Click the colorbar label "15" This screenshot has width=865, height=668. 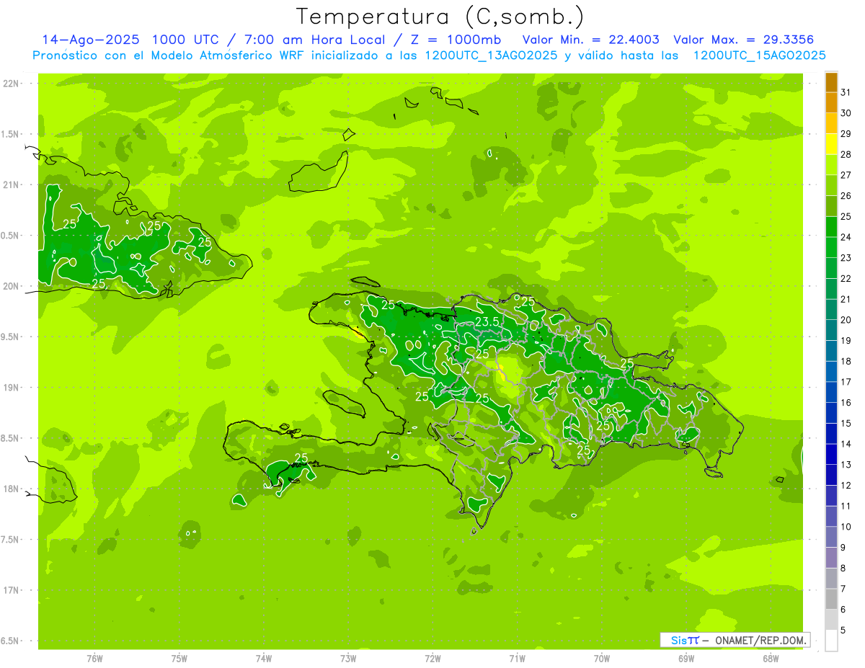coord(846,423)
